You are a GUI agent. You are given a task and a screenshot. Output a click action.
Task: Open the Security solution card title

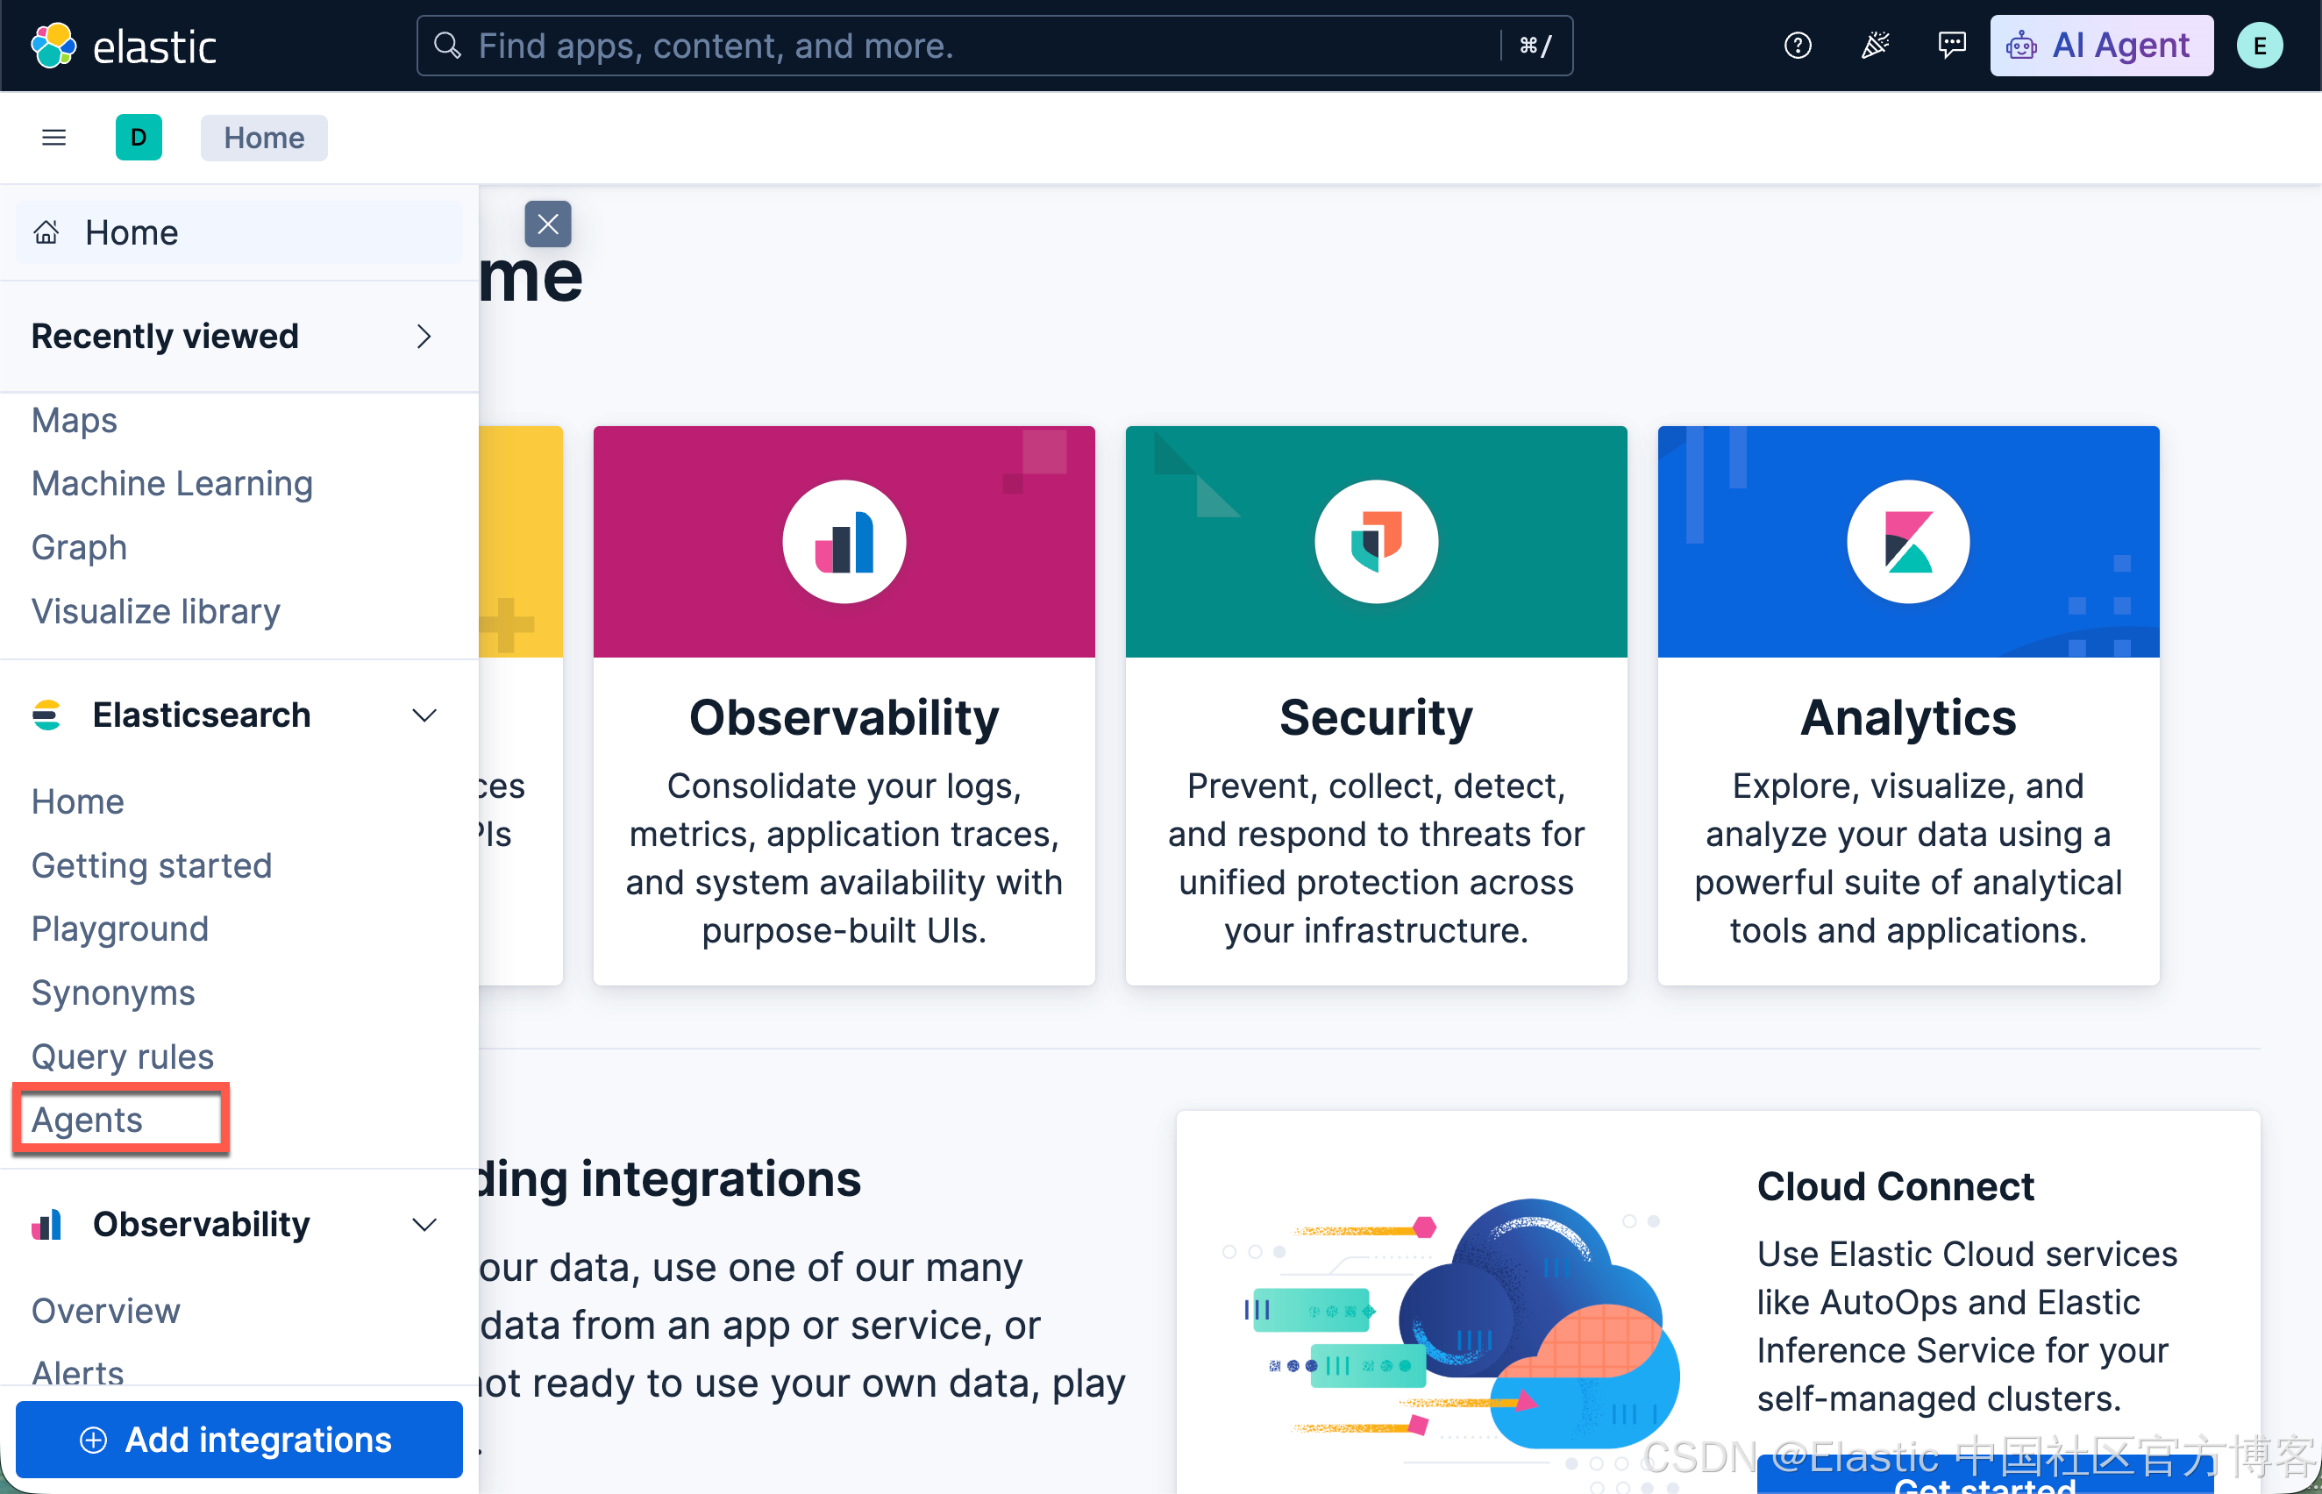1376,718
